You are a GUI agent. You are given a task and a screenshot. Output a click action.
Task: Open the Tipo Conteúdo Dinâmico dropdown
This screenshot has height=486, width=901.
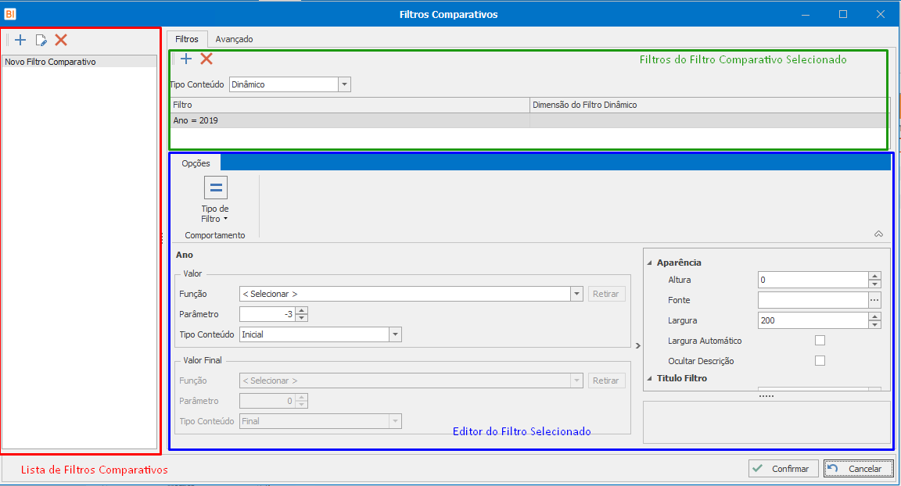(x=344, y=84)
